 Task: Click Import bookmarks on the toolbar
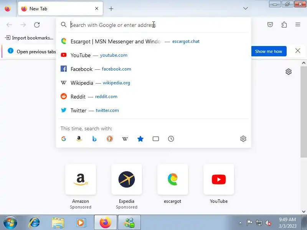pyautogui.click(x=29, y=38)
